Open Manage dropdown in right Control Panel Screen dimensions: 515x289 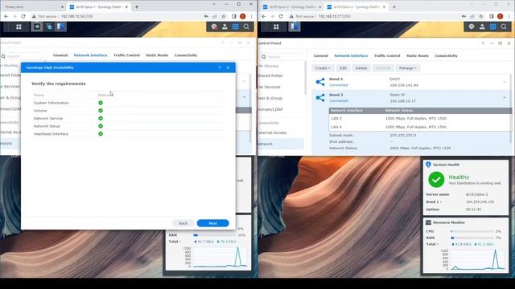pos(408,68)
